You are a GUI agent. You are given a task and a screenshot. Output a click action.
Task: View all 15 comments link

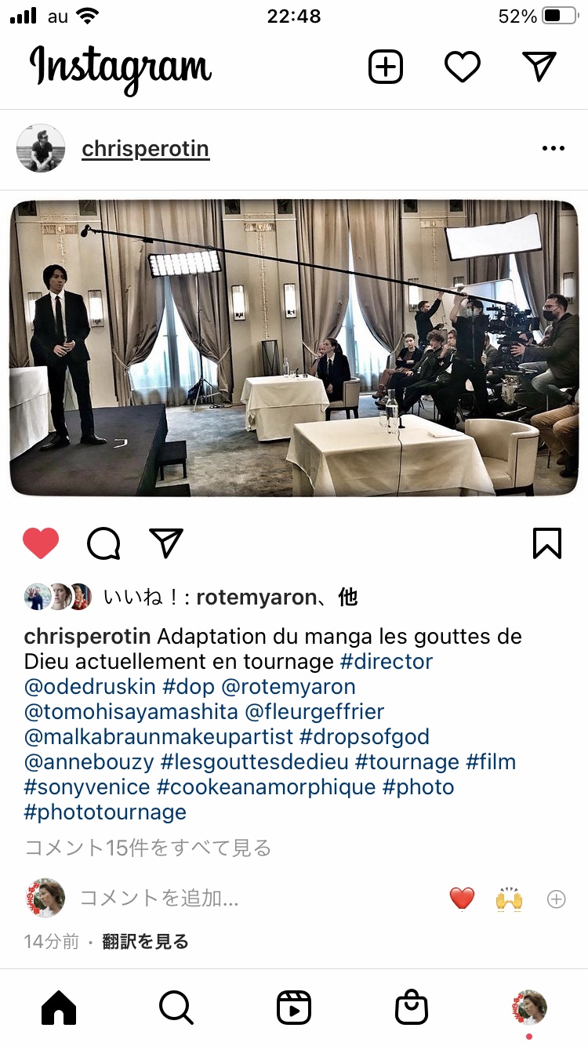tap(148, 848)
